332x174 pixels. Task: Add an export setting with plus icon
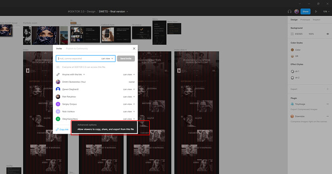click(328, 89)
